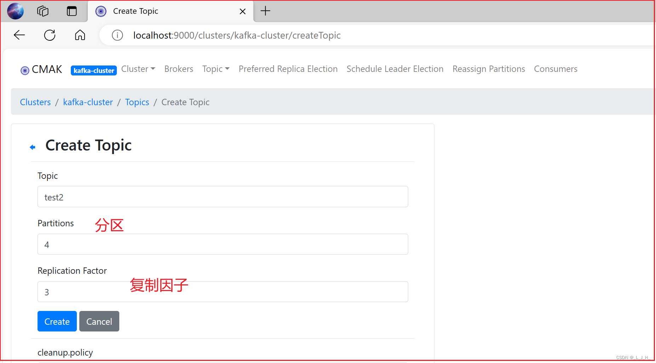Click the kafka-cluster badge next to CMAK
The height and width of the screenshot is (363, 656).
pos(93,70)
